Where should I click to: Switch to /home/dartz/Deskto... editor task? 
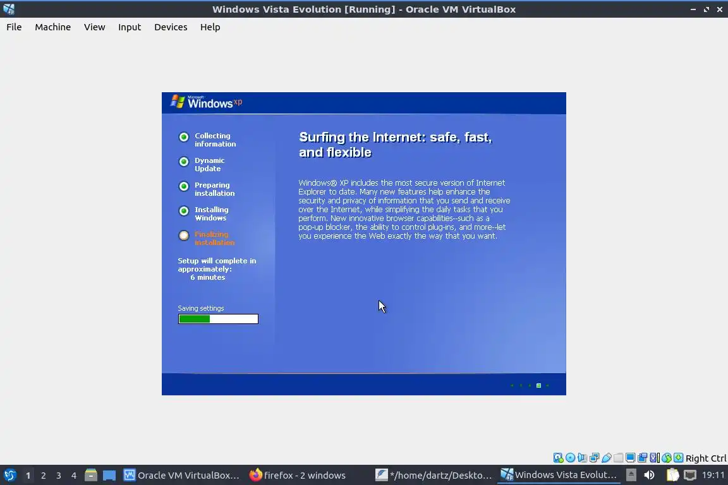click(434, 476)
